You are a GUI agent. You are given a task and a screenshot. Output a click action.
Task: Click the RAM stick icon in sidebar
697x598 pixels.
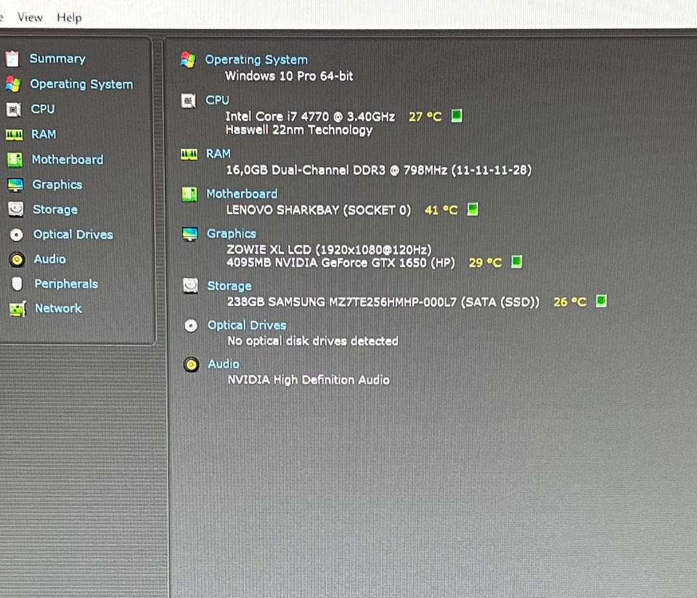[x=15, y=134]
